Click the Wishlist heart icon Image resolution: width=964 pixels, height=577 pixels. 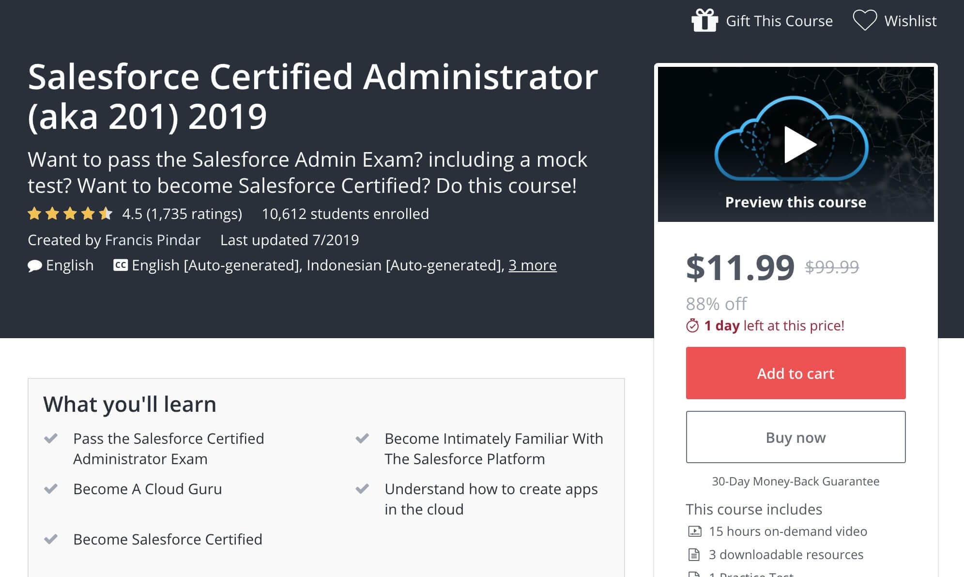[865, 20]
